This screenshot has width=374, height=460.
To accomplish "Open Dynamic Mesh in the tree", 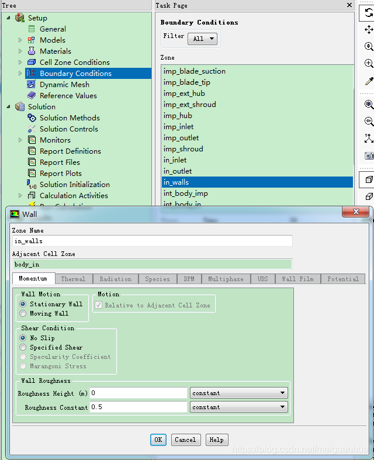I will coord(64,85).
